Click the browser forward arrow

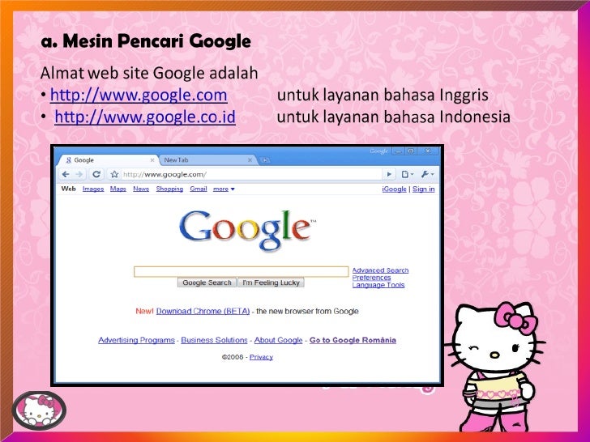(79, 174)
